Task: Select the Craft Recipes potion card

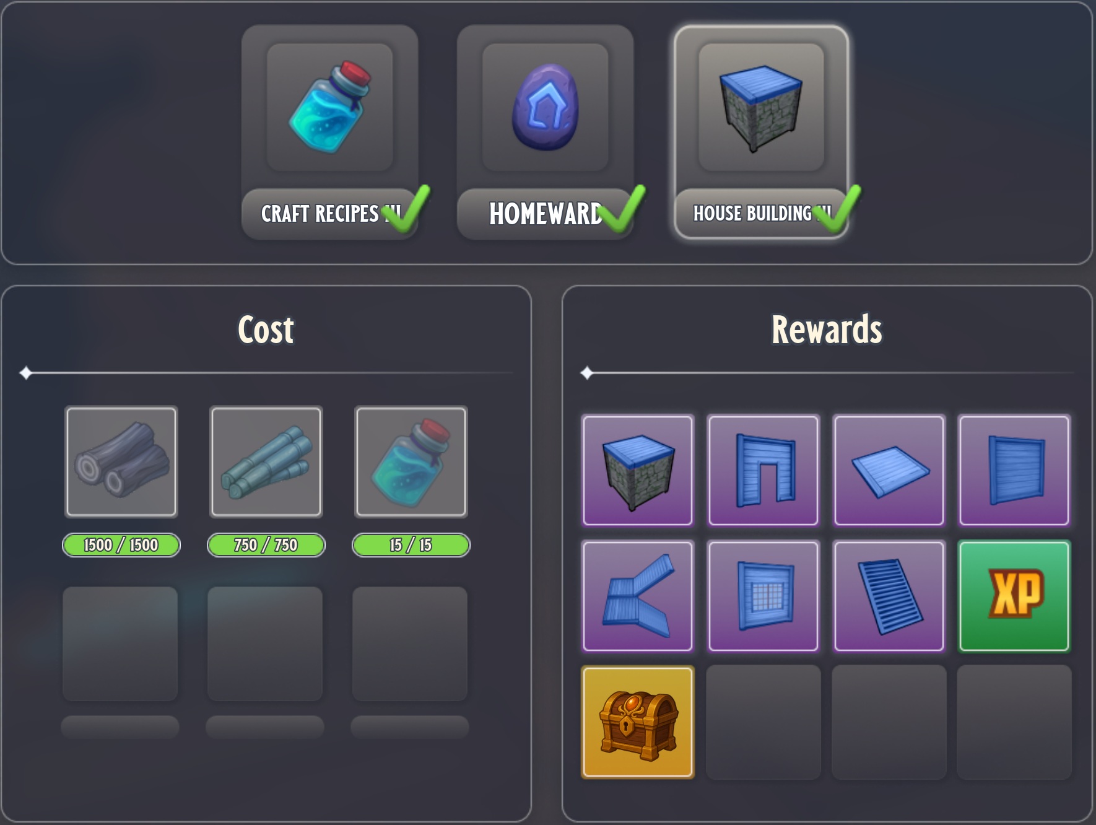Action: (x=329, y=132)
